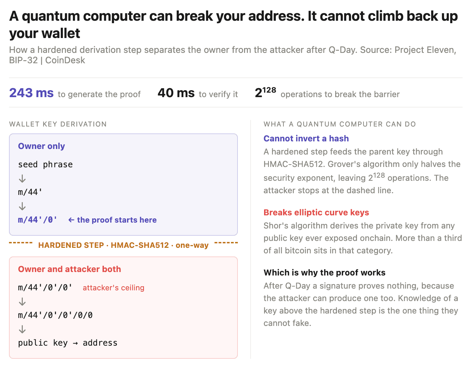This screenshot has height=365, width=475.
Task: Click the 'attacker's ceiling' red annotation
Action: click(114, 288)
